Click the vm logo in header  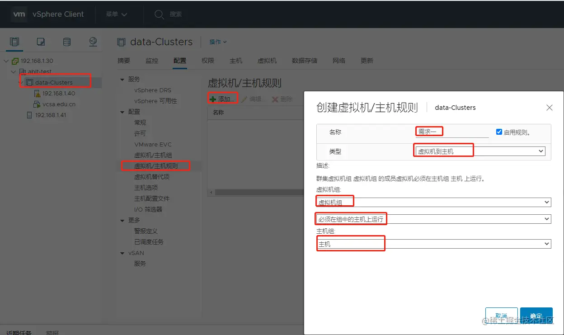point(19,14)
